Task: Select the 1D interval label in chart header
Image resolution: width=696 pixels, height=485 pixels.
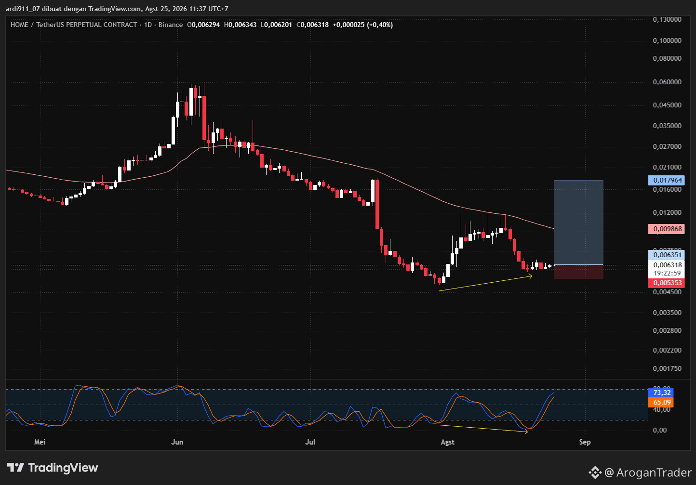Action: tap(147, 25)
